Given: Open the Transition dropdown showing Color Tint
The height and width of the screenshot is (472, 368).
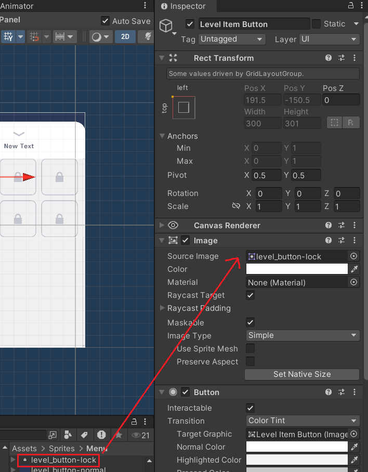Looking at the screenshot, I should click(303, 421).
